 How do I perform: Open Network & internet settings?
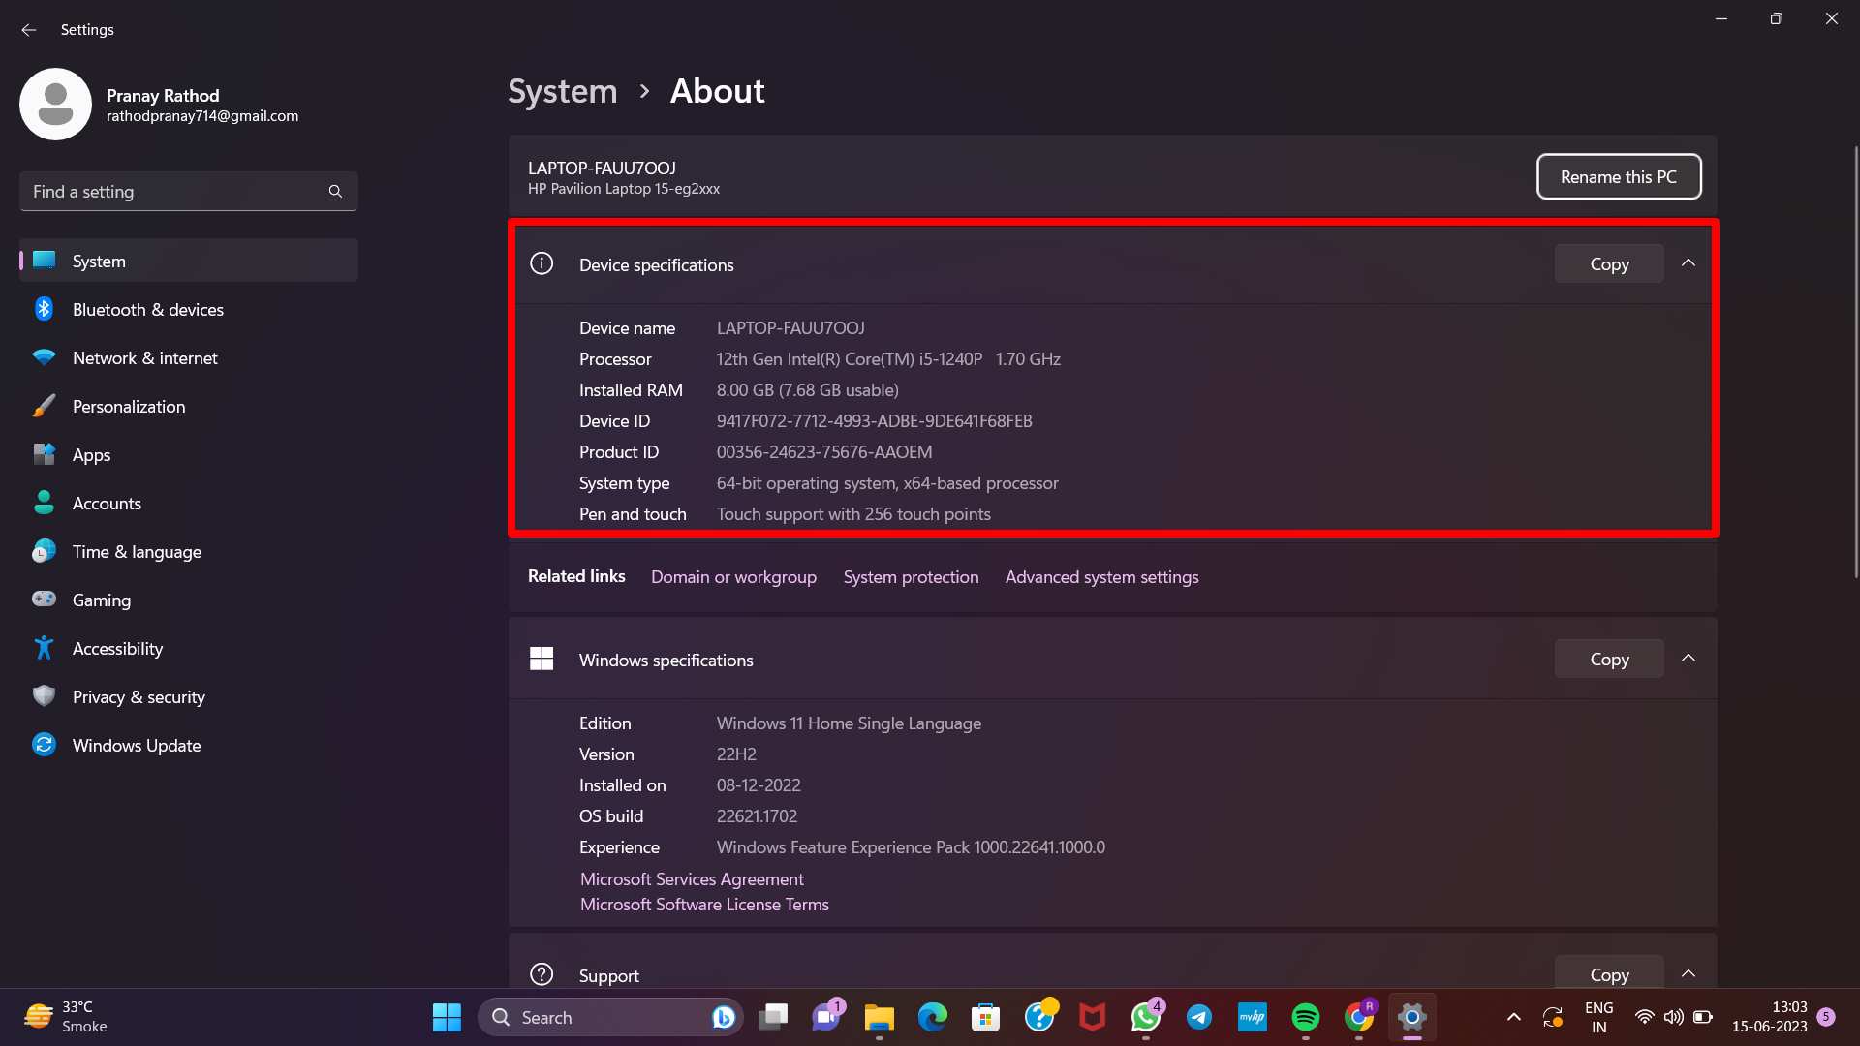(189, 357)
